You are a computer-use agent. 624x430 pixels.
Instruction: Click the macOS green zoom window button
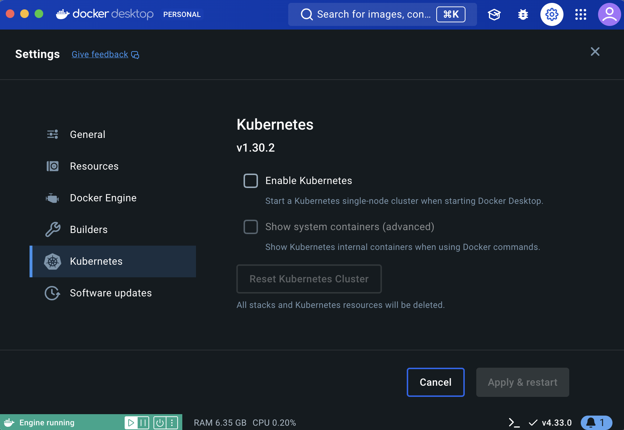tap(39, 14)
